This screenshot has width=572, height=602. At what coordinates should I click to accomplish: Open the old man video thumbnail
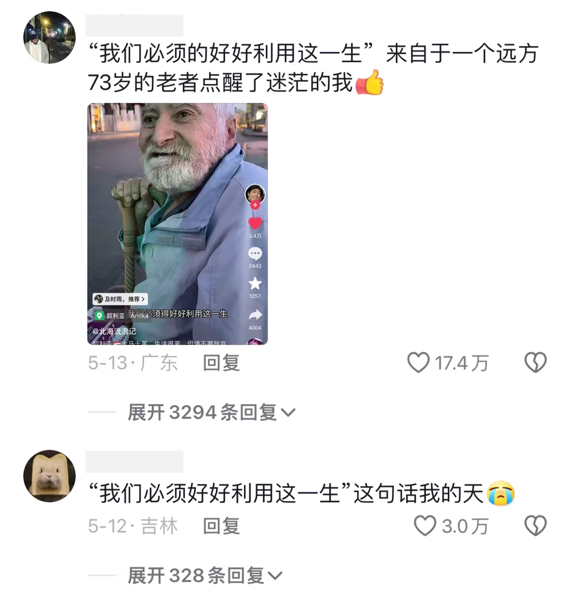point(177,224)
